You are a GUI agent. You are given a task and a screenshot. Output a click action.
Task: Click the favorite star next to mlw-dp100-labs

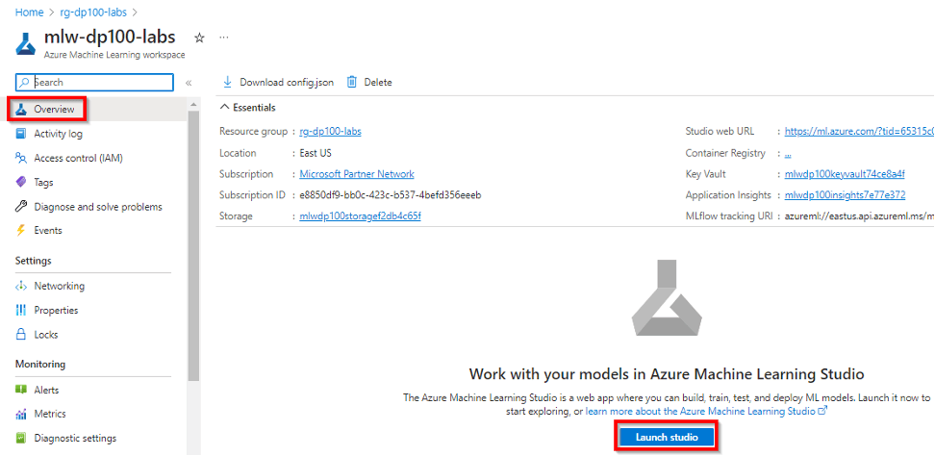[199, 38]
